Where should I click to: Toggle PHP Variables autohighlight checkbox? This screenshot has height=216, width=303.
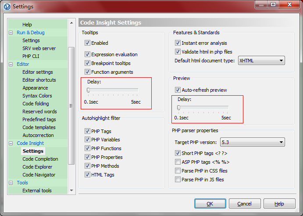pyautogui.click(x=87, y=139)
